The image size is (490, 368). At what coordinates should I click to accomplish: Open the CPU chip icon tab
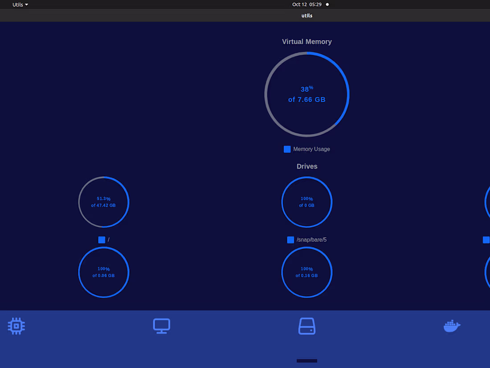(x=16, y=326)
